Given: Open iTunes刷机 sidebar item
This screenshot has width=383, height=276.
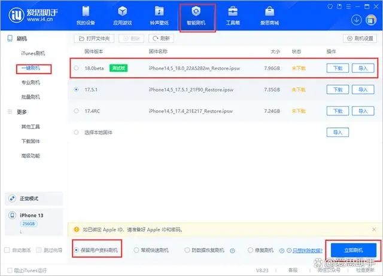Looking at the screenshot, I should coord(33,53).
